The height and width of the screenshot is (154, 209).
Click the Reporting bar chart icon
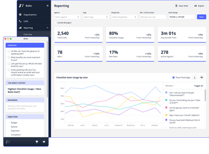coord(20,28)
